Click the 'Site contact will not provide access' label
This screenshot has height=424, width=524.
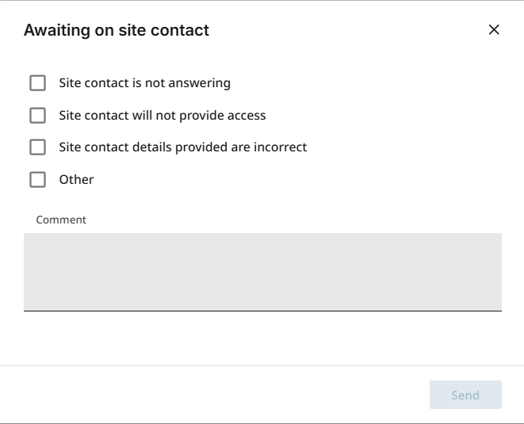162,115
